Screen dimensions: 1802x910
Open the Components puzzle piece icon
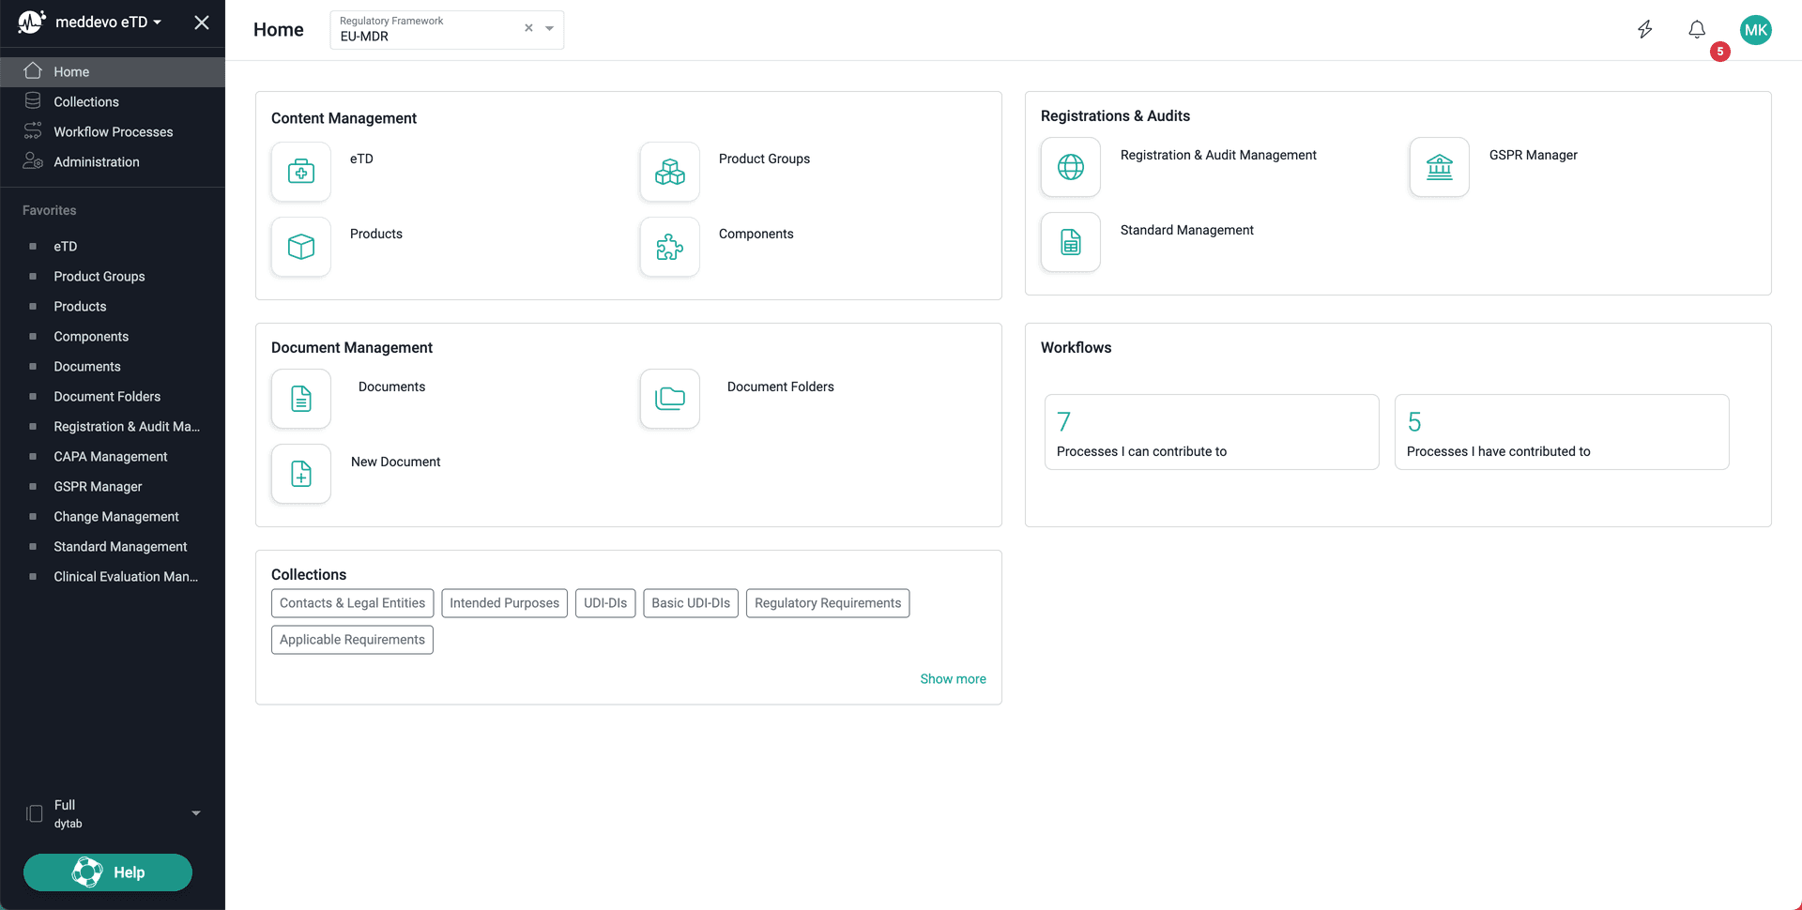click(x=669, y=247)
